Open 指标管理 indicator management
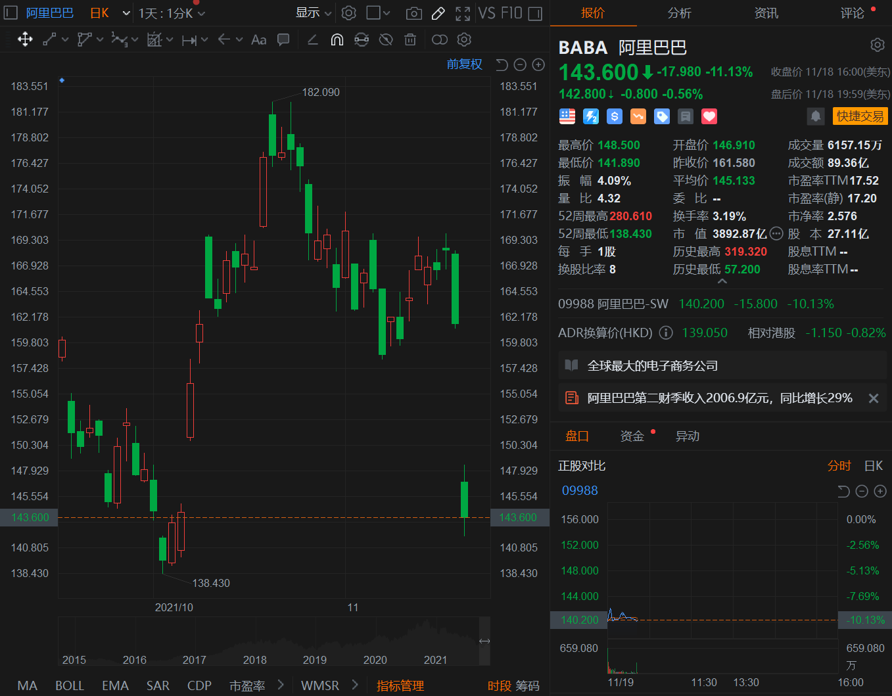Image resolution: width=892 pixels, height=696 pixels. pyautogui.click(x=400, y=685)
